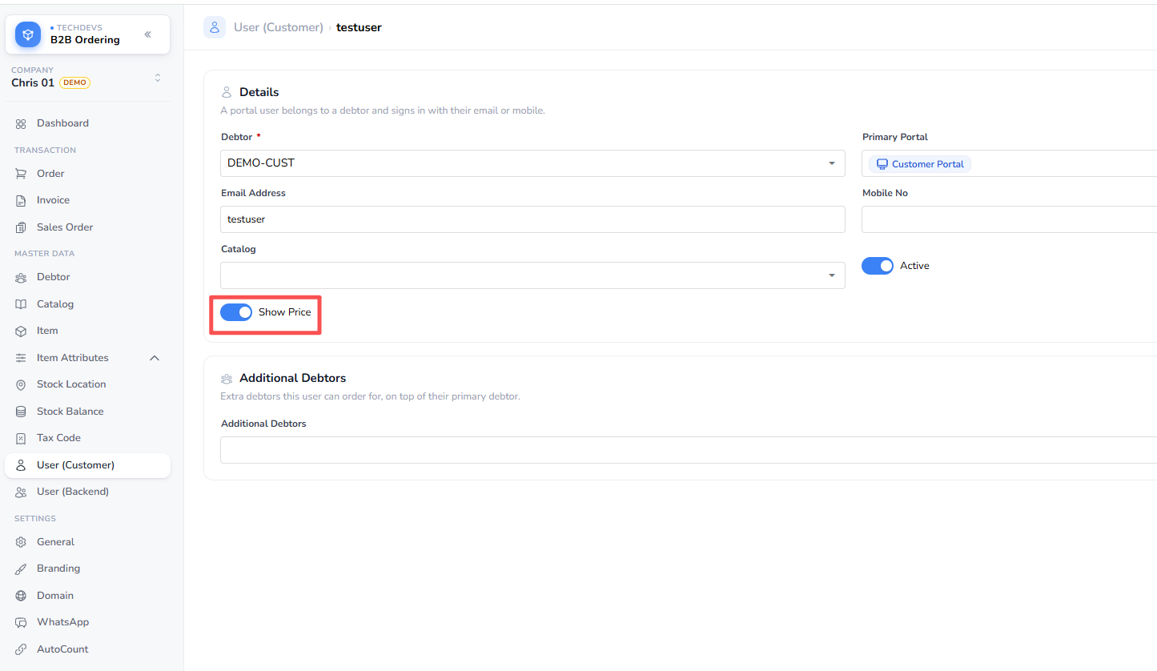This screenshot has height=671, width=1157.
Task: Toggle the Show Price switch
Action: pyautogui.click(x=236, y=312)
